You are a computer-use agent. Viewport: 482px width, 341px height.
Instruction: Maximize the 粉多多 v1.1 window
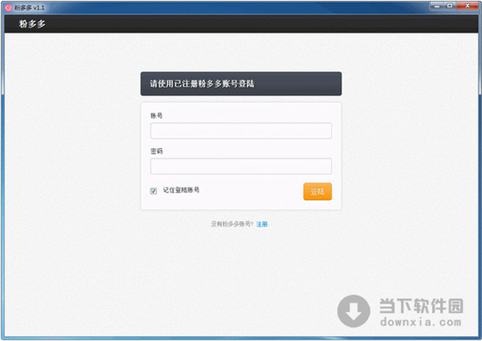coord(450,6)
